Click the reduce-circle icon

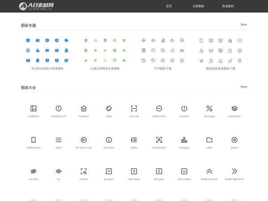click(x=159, y=109)
